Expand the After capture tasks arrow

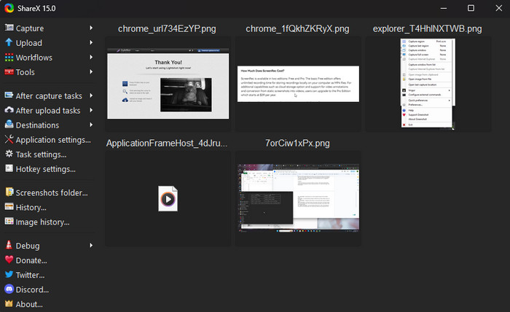[x=91, y=95]
